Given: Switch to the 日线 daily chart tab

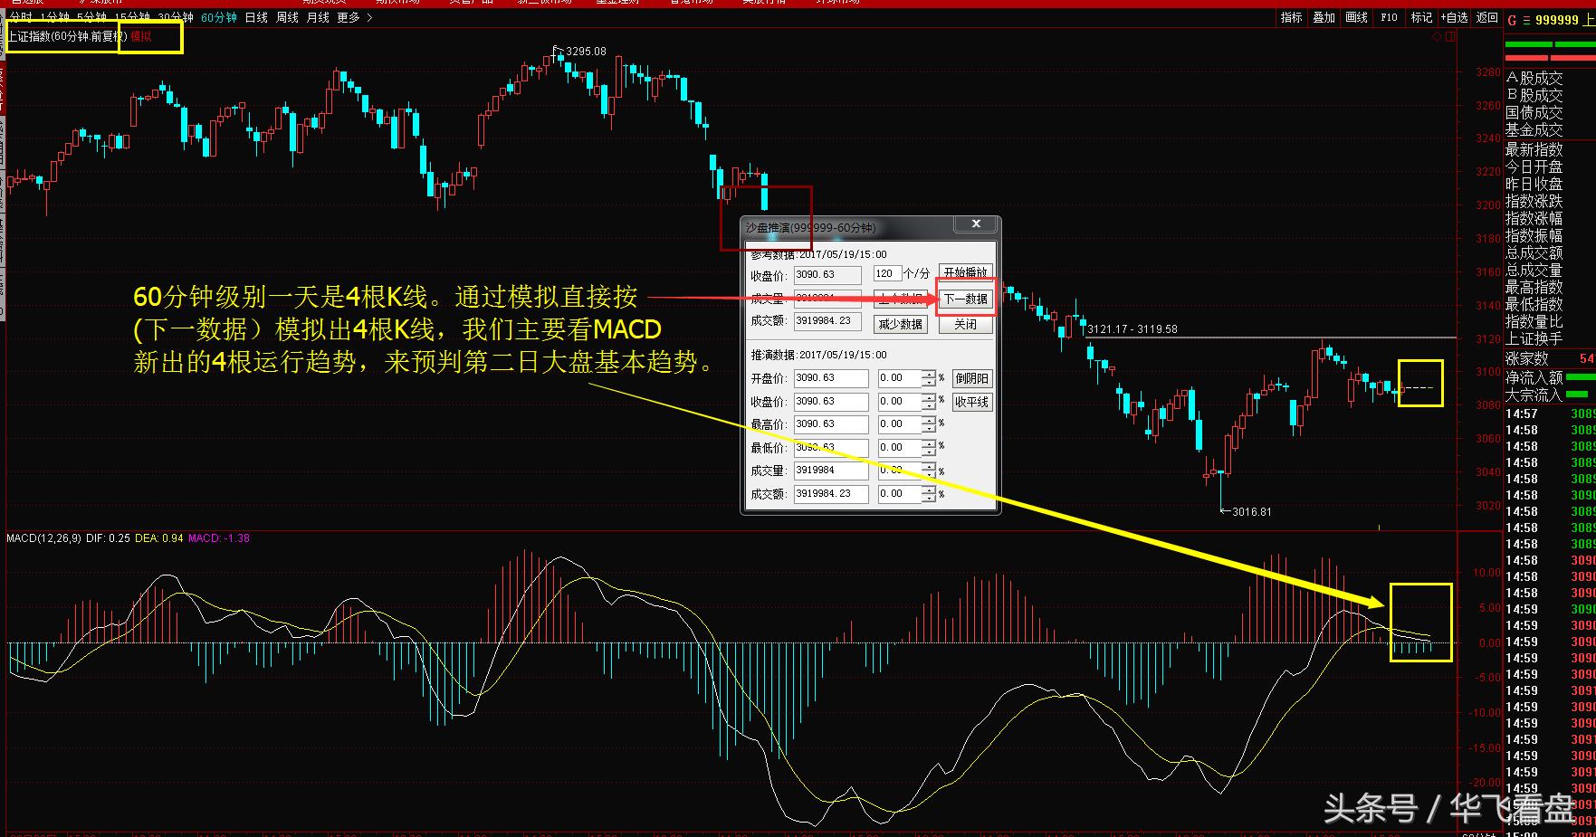Looking at the screenshot, I should tap(257, 17).
